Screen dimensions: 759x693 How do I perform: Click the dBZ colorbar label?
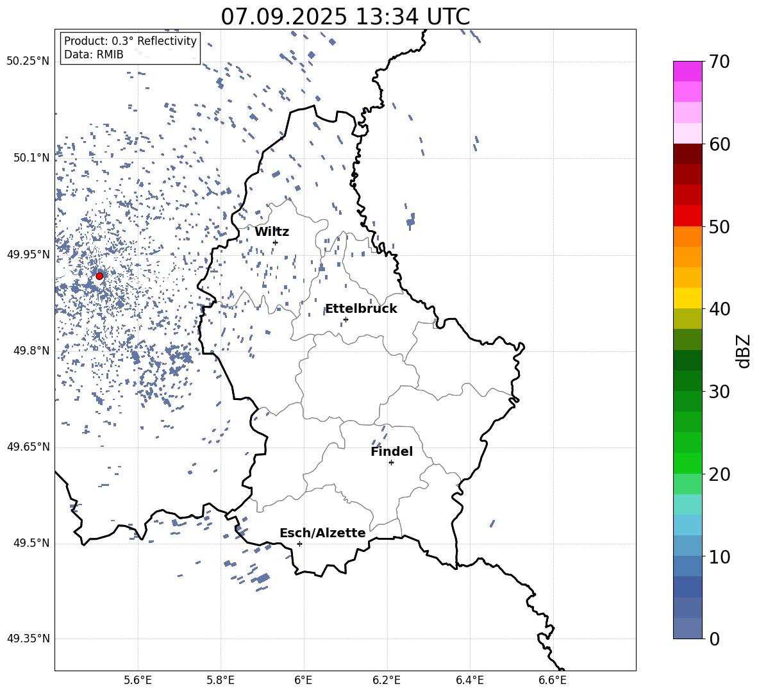point(743,351)
